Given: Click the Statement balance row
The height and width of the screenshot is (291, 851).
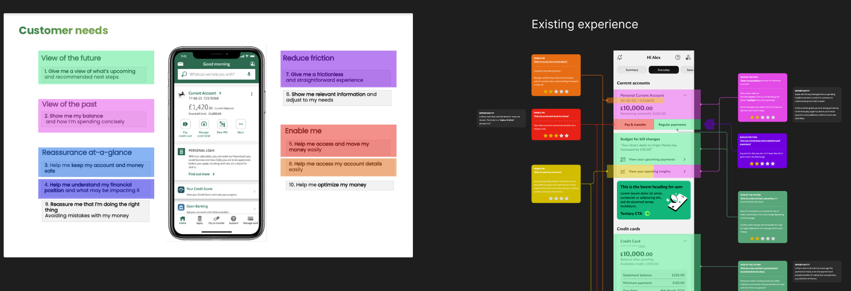Looking at the screenshot, I should click(654, 275).
